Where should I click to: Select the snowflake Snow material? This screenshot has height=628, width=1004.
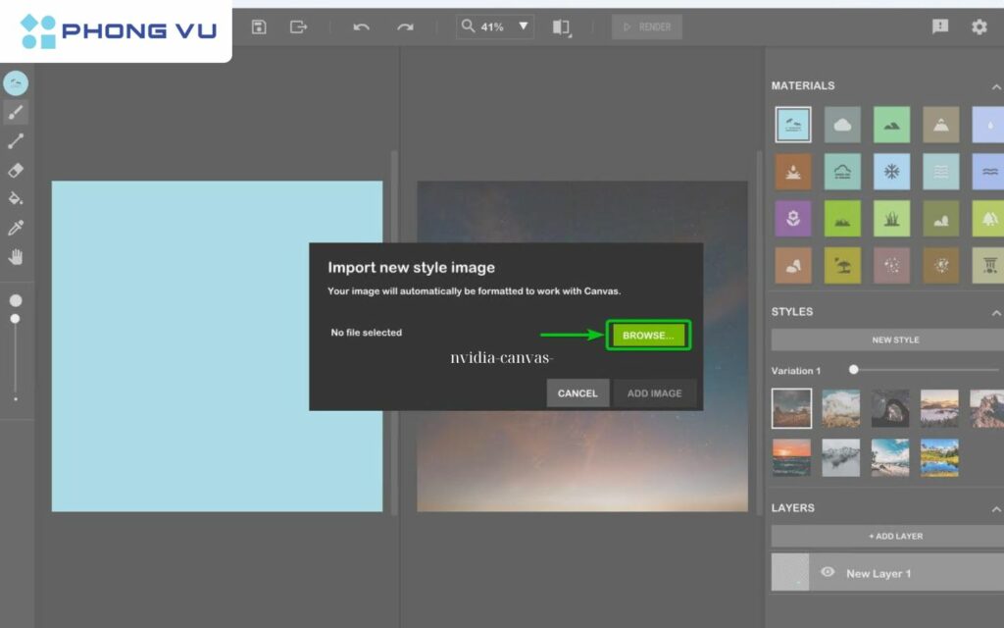[890, 171]
